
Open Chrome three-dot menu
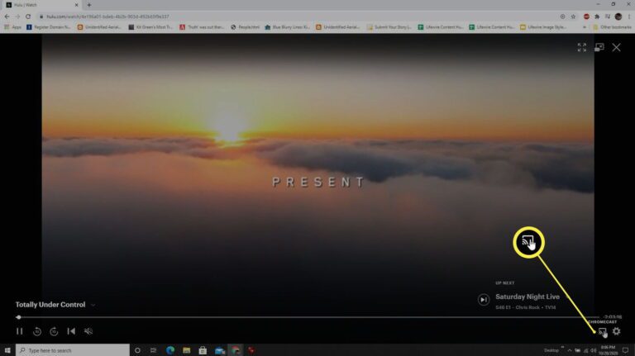tap(629, 17)
